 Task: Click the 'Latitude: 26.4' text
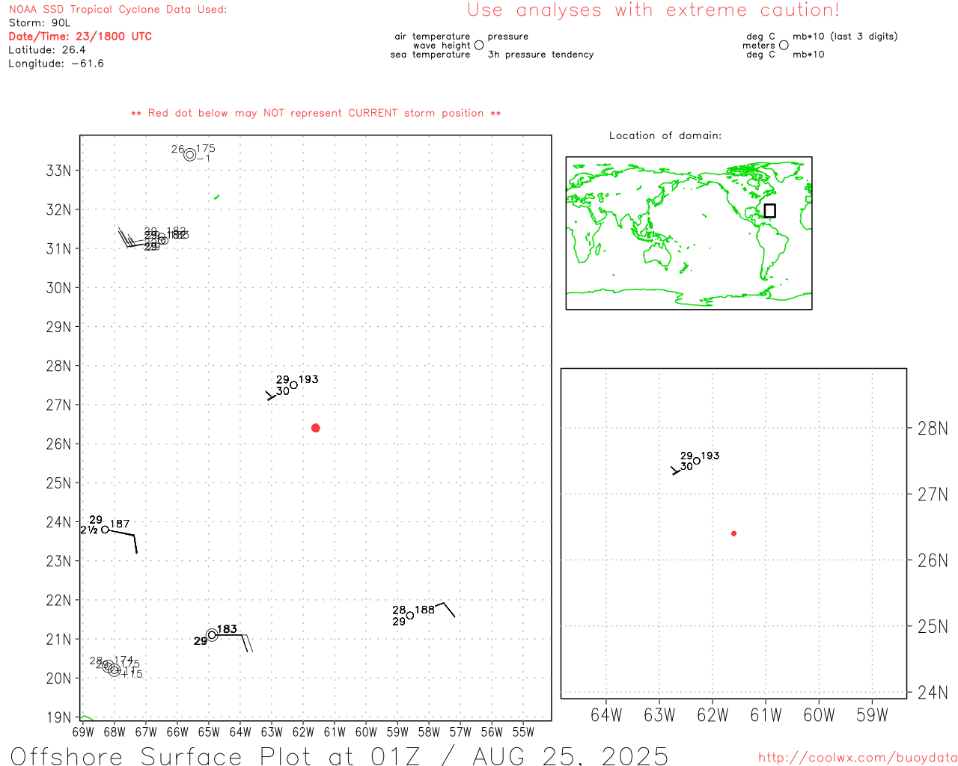point(47,50)
